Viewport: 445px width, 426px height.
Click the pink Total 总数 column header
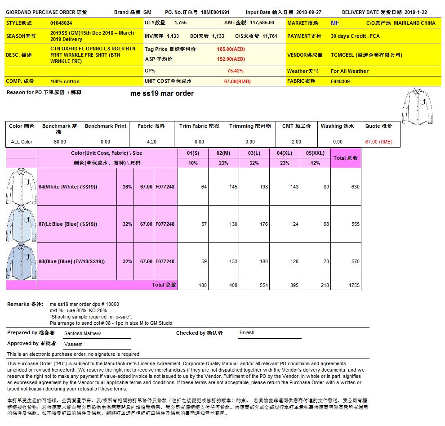[x=346, y=158]
